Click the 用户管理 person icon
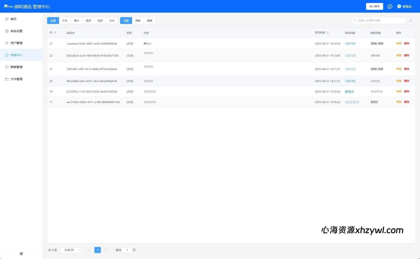Screen dimensions: 420x259 pyautogui.click(x=7, y=43)
